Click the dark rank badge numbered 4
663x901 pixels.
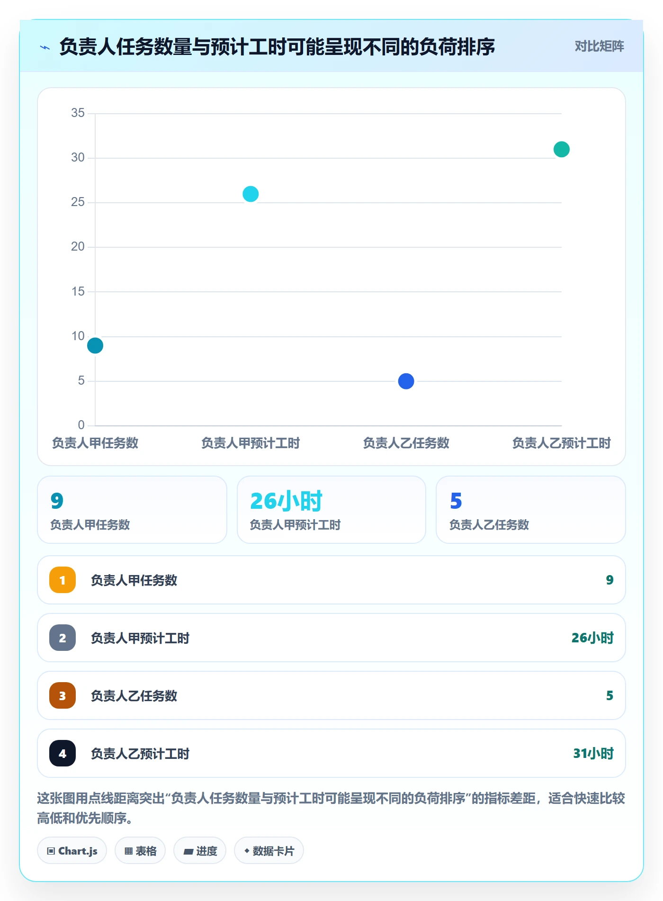click(63, 753)
